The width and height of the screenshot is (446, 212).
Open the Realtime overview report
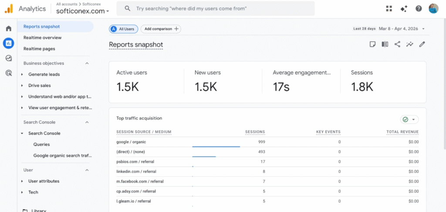[42, 38]
